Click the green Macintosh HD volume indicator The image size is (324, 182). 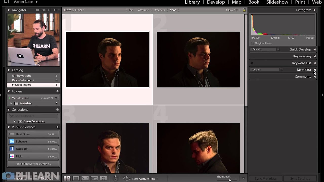click(x=10, y=98)
